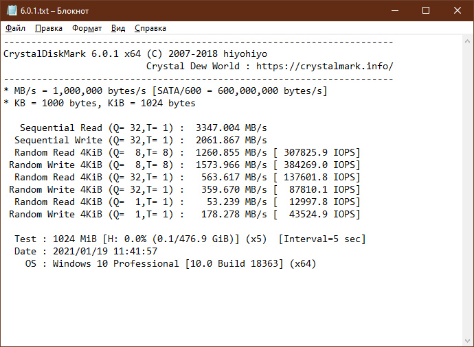
Task: Click the 12997.8 IOPS value
Action: pyautogui.click(x=322, y=202)
